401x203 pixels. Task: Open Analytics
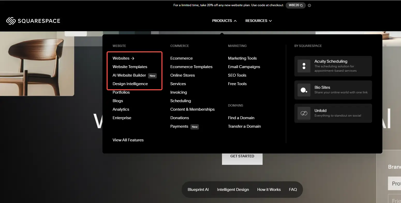click(x=121, y=109)
